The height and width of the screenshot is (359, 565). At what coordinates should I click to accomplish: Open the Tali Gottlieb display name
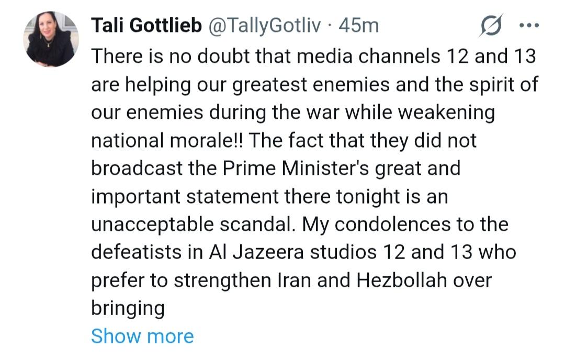pyautogui.click(x=146, y=26)
